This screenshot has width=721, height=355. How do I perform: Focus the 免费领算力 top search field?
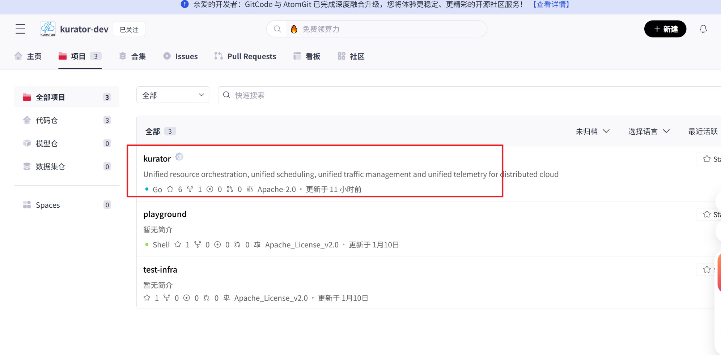pyautogui.click(x=377, y=29)
